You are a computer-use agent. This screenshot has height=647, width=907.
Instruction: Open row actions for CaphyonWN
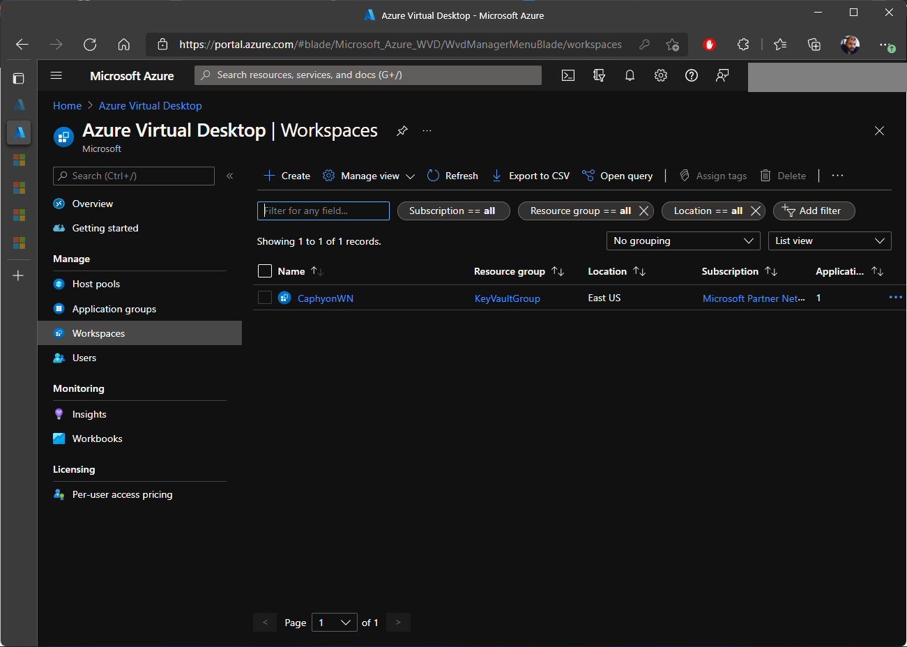click(x=896, y=298)
